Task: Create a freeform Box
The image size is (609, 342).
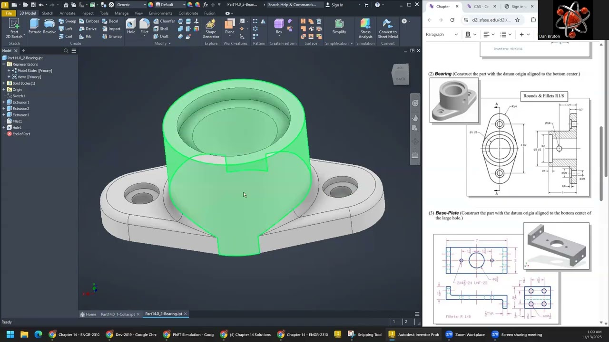Action: 279,27
